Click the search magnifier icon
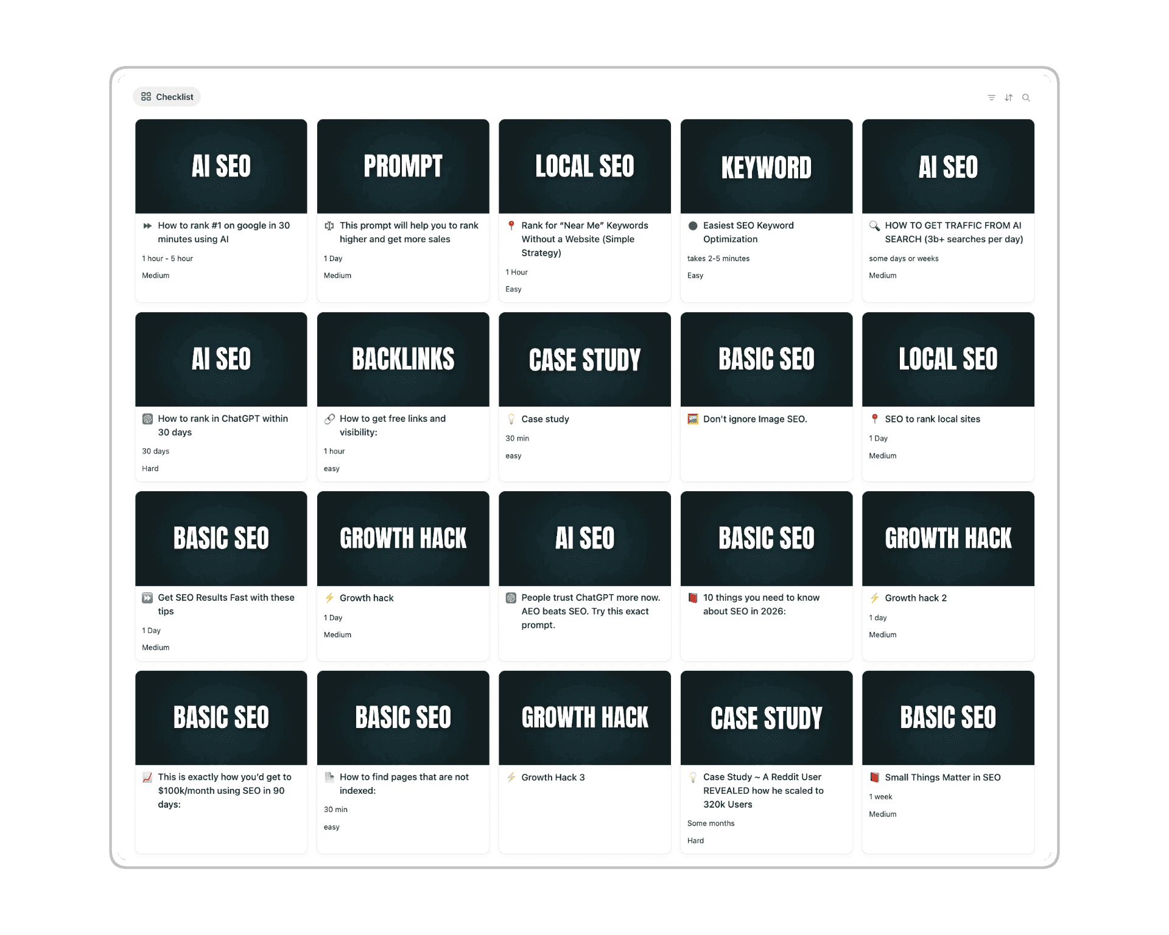The image size is (1169, 935). tap(1026, 97)
